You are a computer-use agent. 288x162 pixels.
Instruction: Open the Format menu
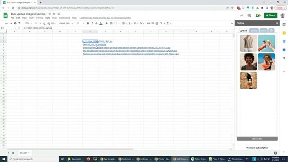pos(40,18)
